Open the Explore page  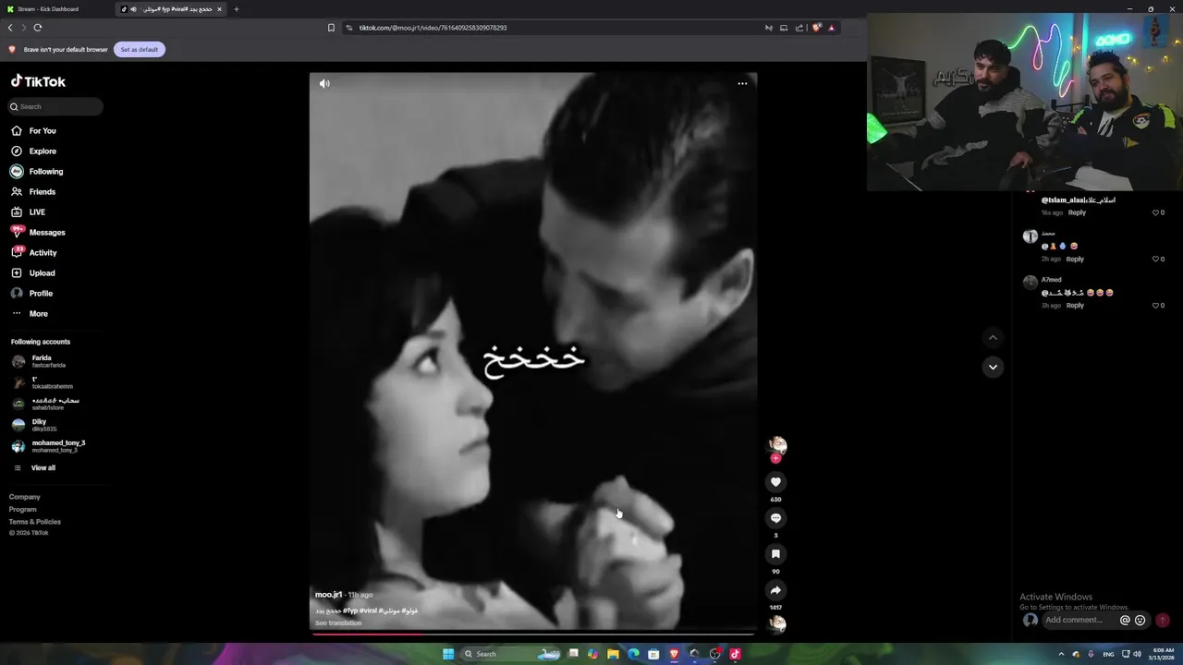click(33, 151)
